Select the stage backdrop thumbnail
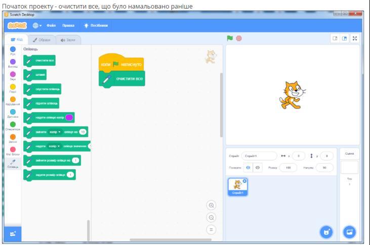 (x=349, y=167)
